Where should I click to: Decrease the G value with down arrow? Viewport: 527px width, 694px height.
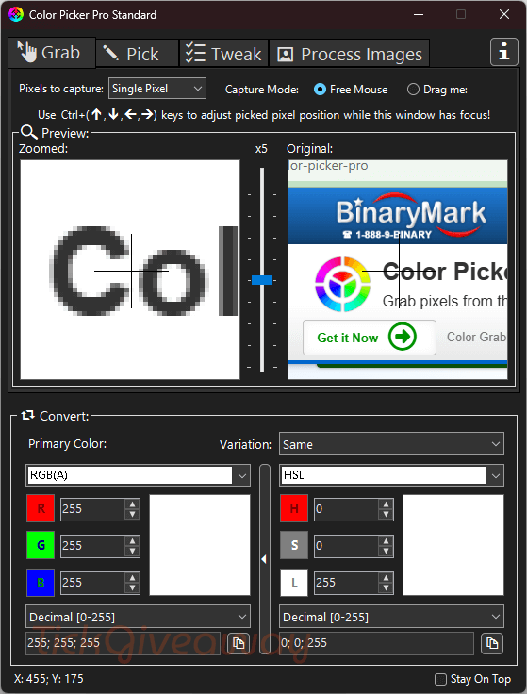(132, 551)
